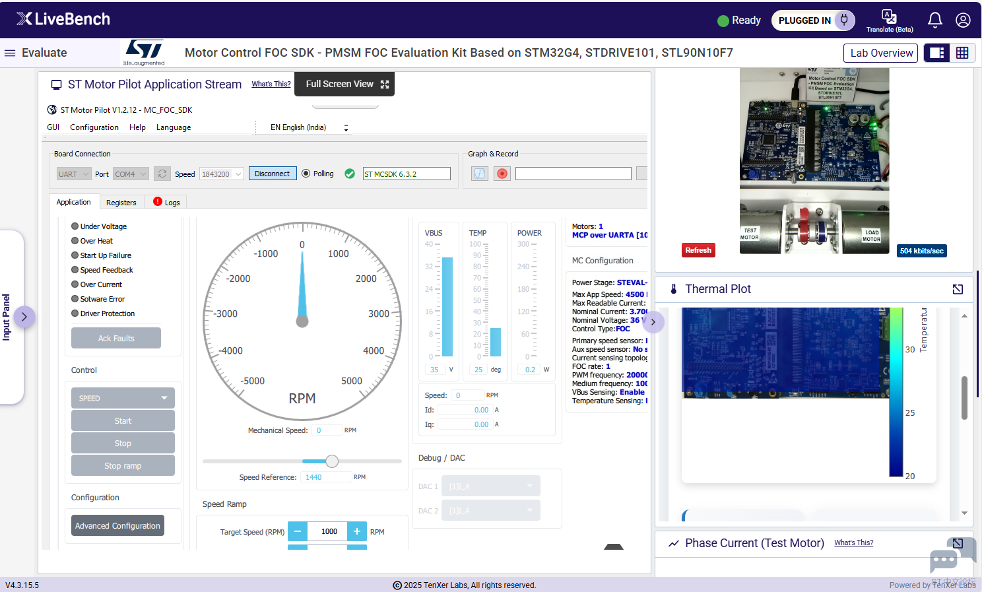Click the Target Speed (RPM) input field

click(x=327, y=531)
